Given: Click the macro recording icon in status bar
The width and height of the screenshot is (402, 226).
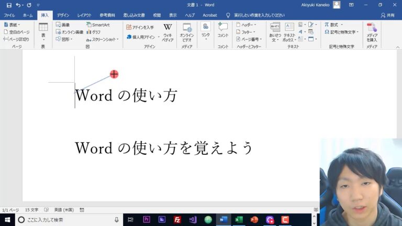Looking at the screenshot, I should (82, 210).
